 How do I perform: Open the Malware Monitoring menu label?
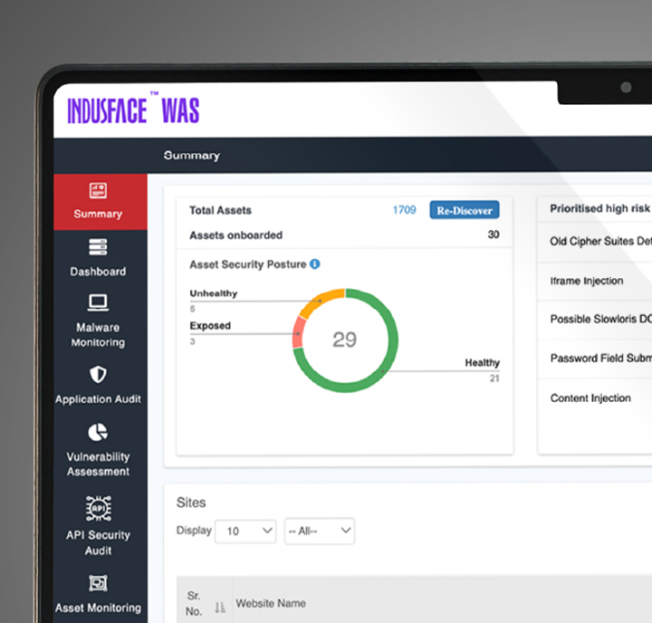click(x=98, y=335)
